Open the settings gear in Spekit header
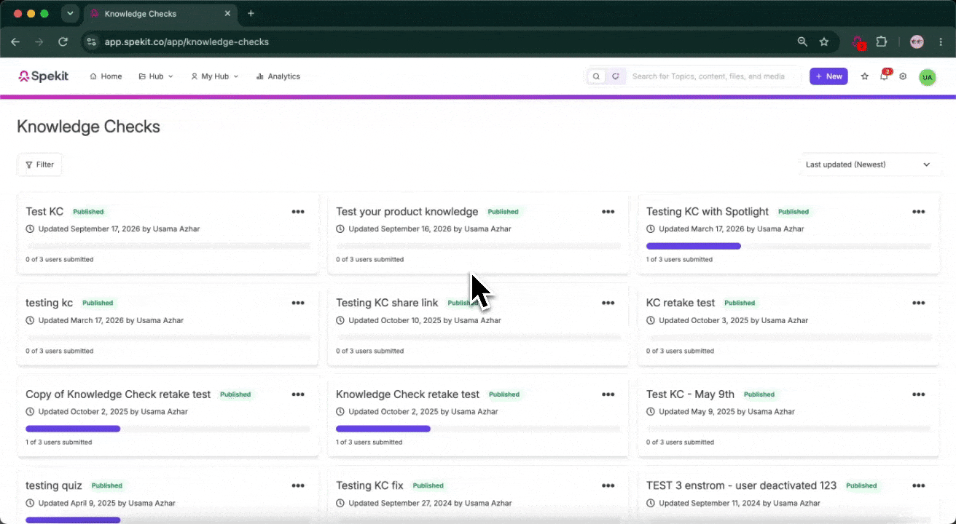The width and height of the screenshot is (956, 524). pos(904,76)
